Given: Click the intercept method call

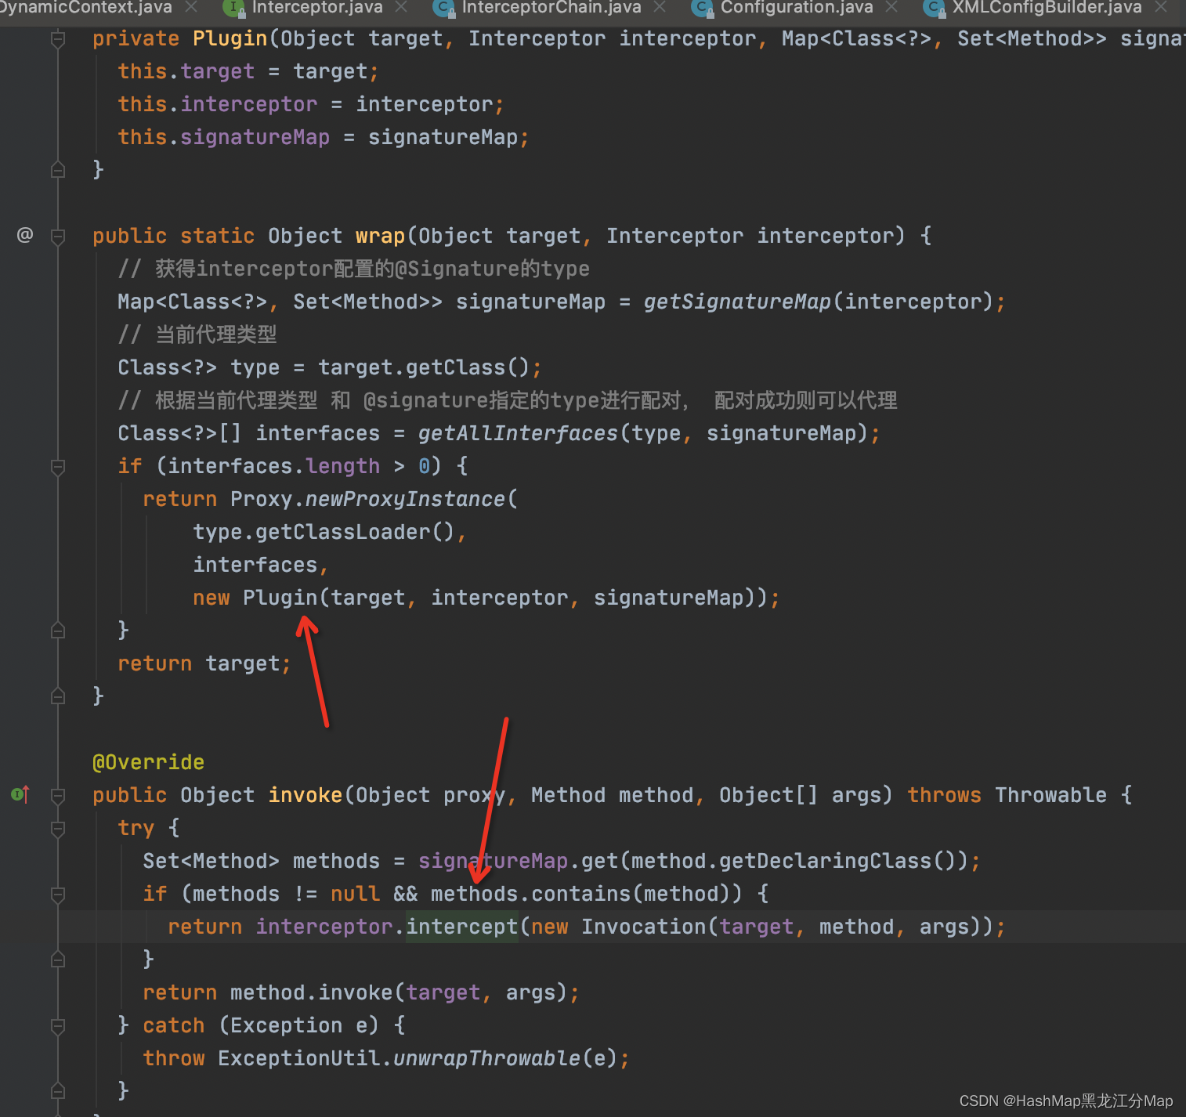Looking at the screenshot, I should tap(461, 927).
